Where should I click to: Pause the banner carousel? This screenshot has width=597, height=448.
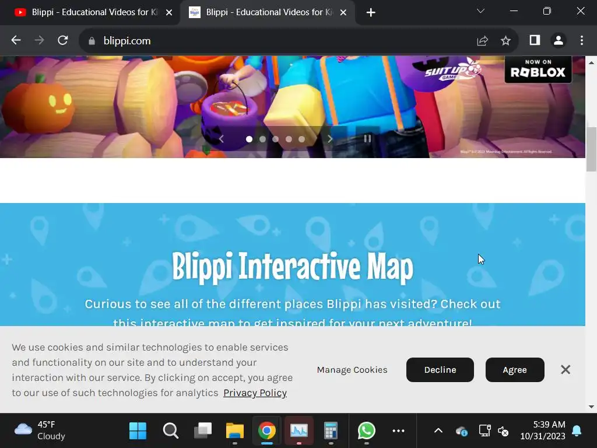pos(367,139)
